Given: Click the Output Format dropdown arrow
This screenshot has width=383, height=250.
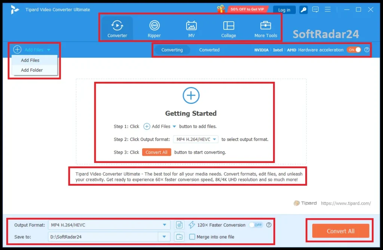Looking at the screenshot, I should tap(165, 225).
